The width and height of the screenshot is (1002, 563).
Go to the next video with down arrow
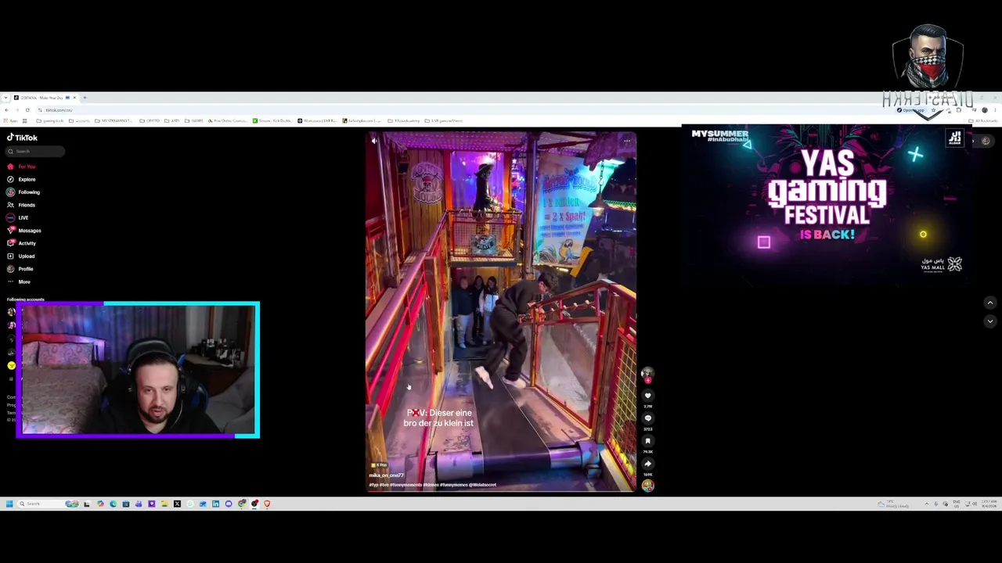coord(989,321)
